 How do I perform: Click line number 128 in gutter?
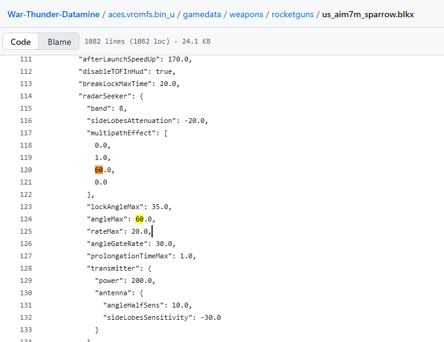25,268
